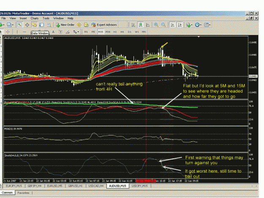Toggle the Market Watch window icon

coord(20,25)
